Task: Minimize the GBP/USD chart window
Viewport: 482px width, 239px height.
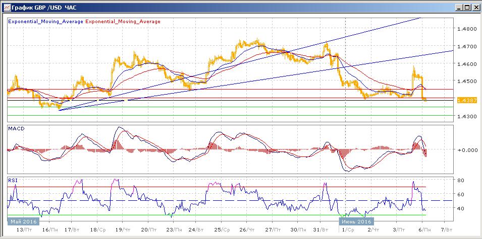Action: pyautogui.click(x=458, y=7)
